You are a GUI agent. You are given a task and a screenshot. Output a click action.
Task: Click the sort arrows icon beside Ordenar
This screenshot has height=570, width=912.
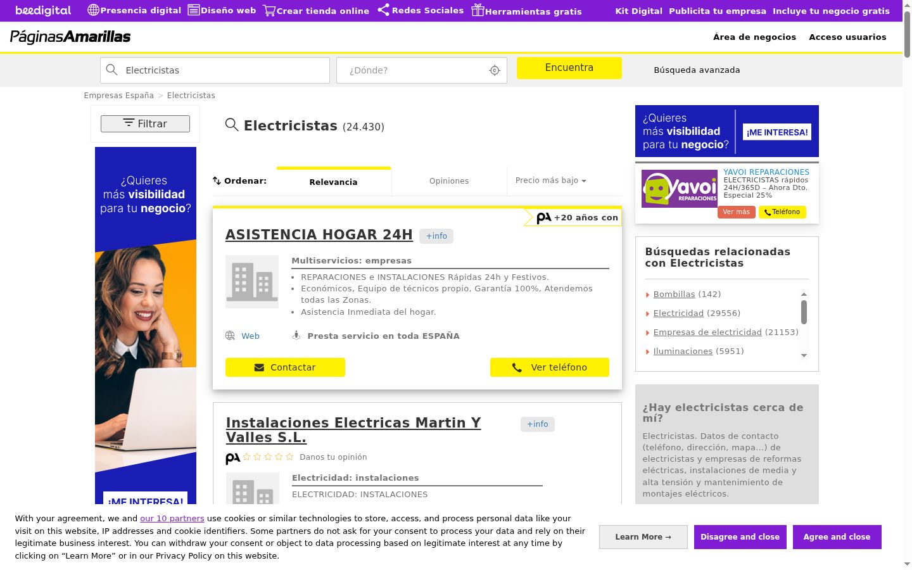point(217,180)
